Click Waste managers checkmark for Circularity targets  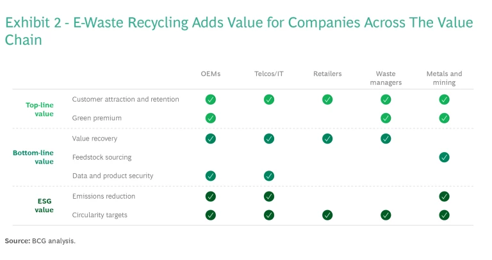pyautogui.click(x=386, y=215)
